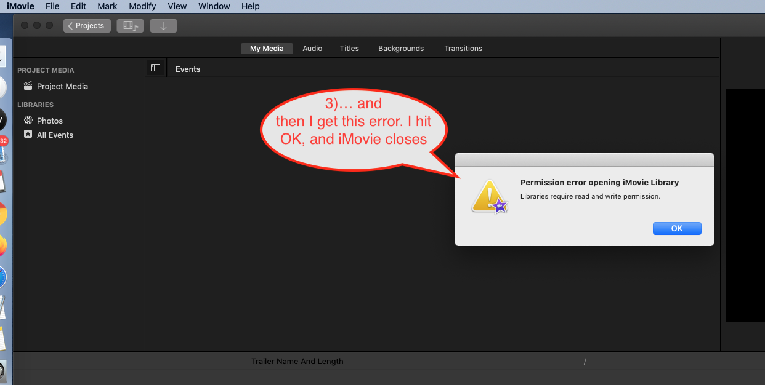765x385 pixels.
Task: Click the black viewer preview area
Action: coord(745,205)
